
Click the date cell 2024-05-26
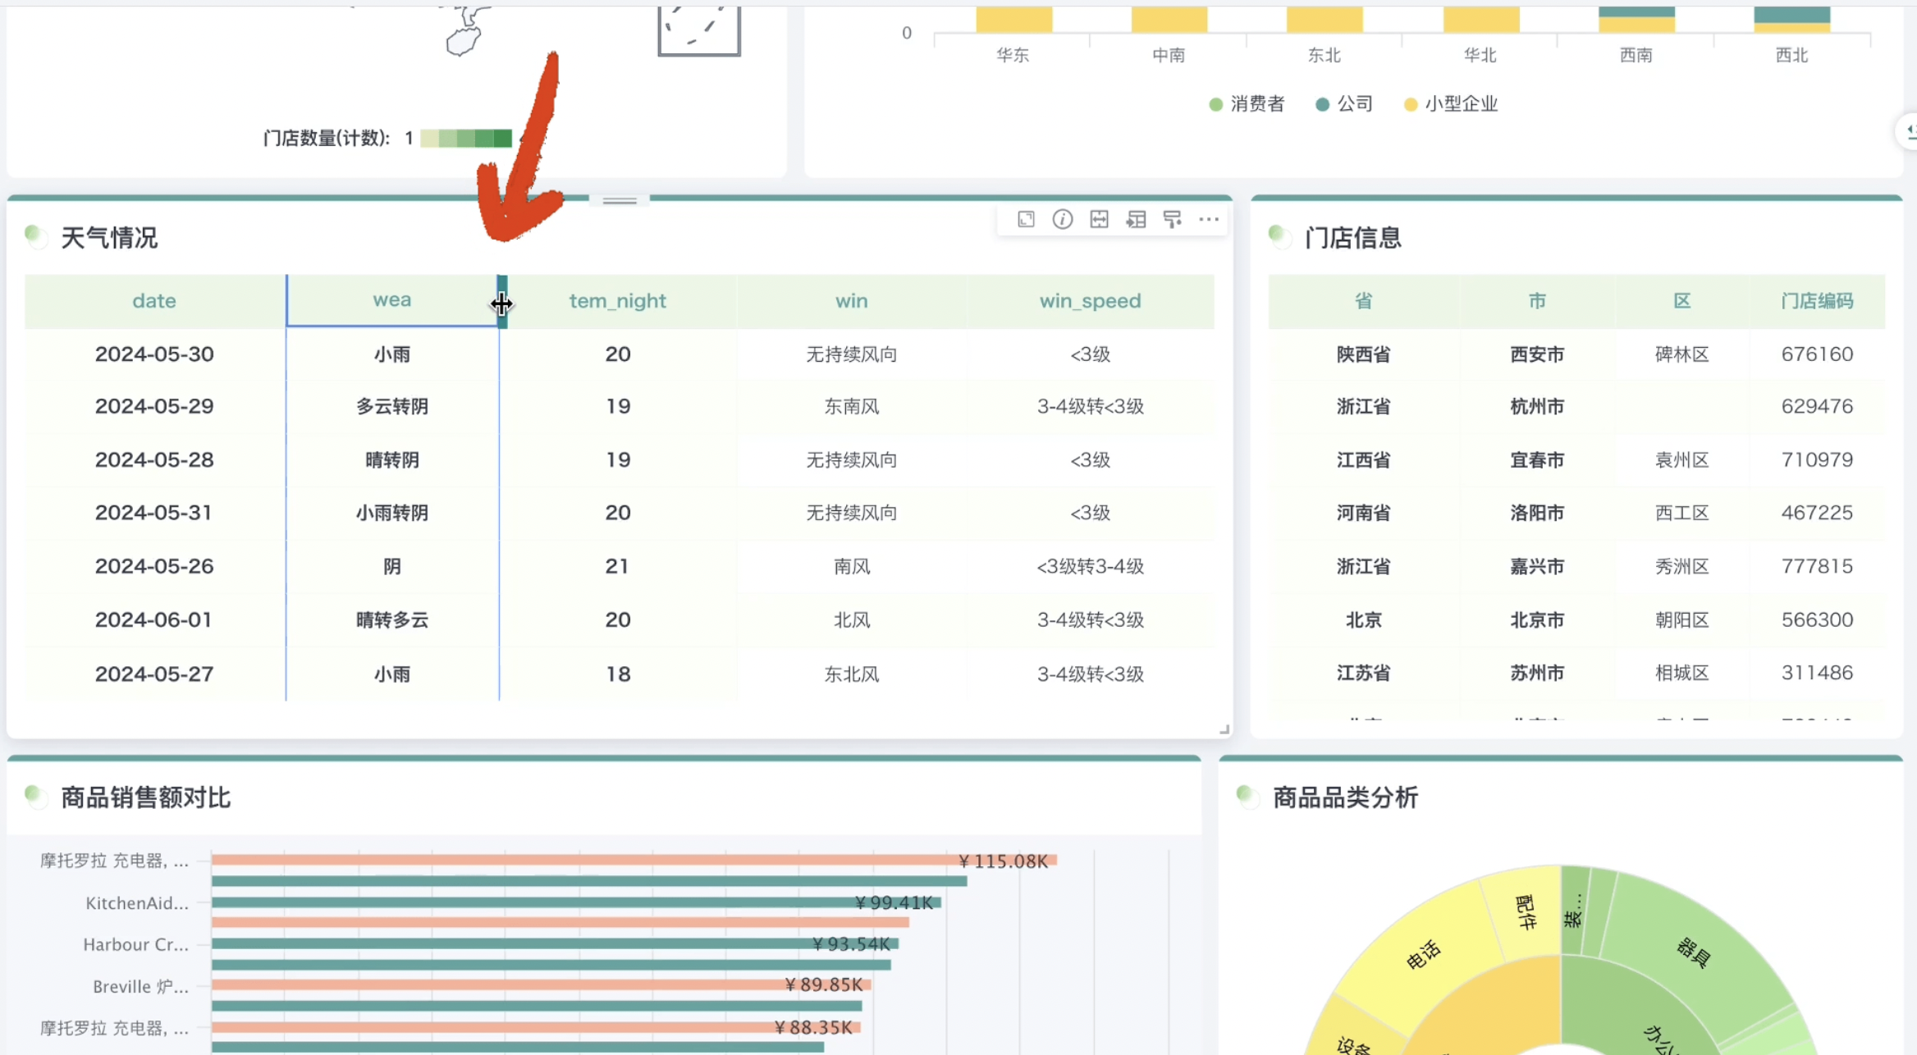coord(154,567)
